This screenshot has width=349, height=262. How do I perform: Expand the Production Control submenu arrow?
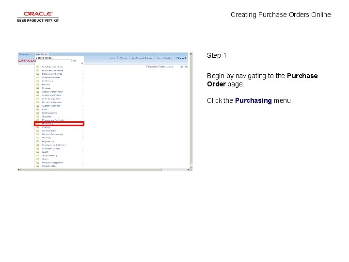pos(82,148)
